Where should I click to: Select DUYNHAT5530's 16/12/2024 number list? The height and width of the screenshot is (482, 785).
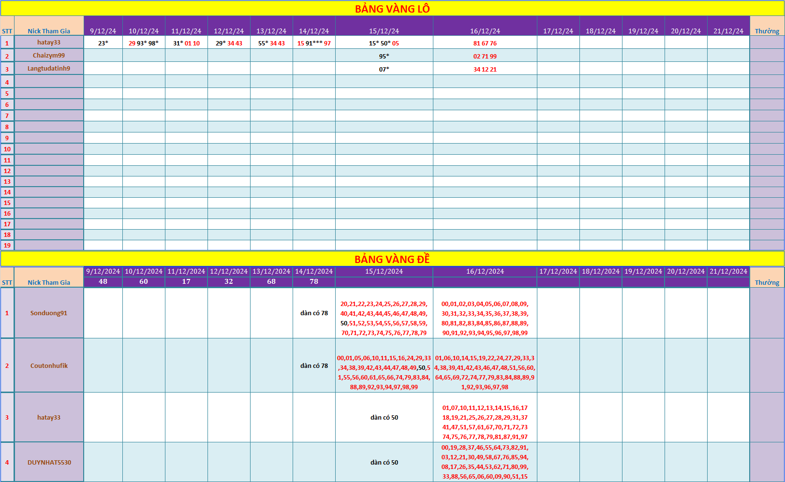tap(485, 462)
